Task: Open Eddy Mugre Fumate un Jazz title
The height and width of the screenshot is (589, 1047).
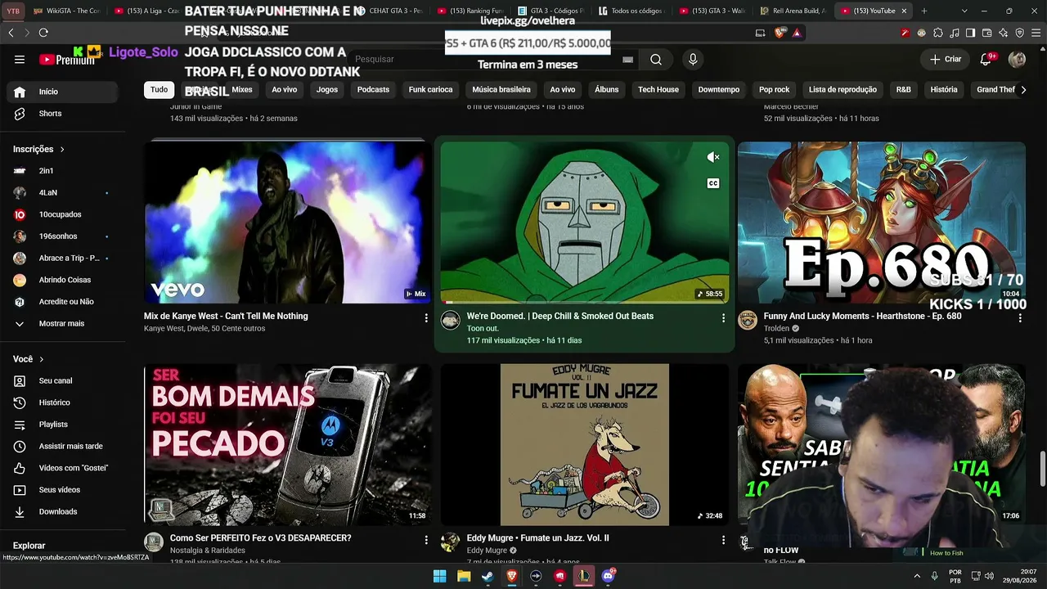Action: (x=538, y=538)
